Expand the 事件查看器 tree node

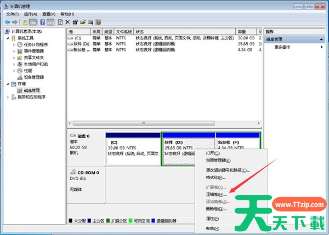[x=14, y=51]
